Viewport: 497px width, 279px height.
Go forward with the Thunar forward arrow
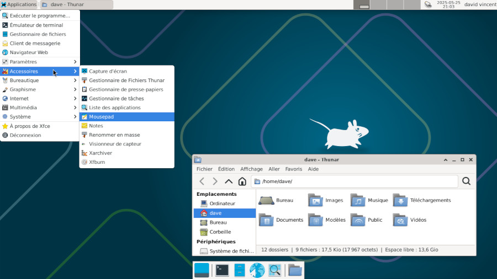tap(215, 181)
